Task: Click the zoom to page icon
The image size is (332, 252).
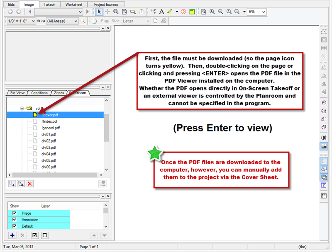Action: 203,12
